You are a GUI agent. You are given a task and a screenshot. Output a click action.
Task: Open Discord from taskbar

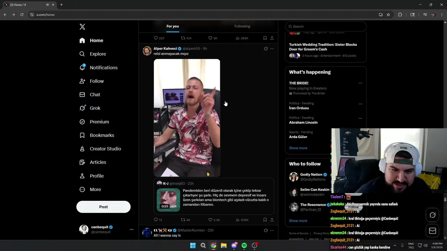pos(234,246)
